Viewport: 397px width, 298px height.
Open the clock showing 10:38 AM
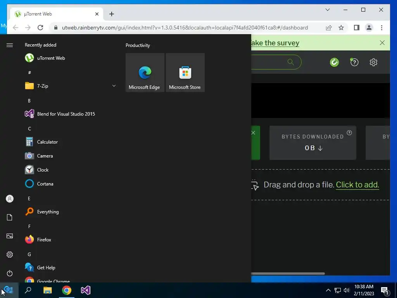tap(364, 290)
